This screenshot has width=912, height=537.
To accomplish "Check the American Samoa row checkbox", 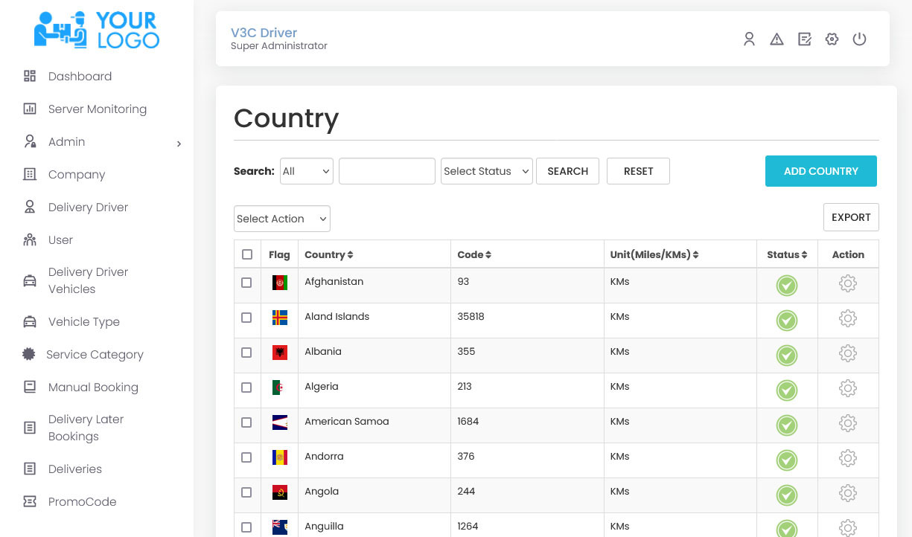I will (x=246, y=422).
